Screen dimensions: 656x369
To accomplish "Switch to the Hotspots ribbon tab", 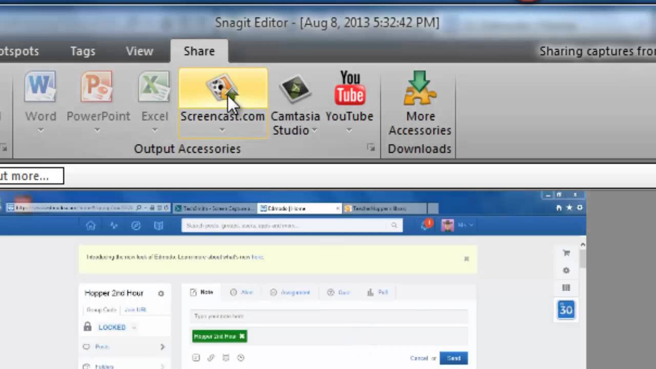I will (x=19, y=51).
